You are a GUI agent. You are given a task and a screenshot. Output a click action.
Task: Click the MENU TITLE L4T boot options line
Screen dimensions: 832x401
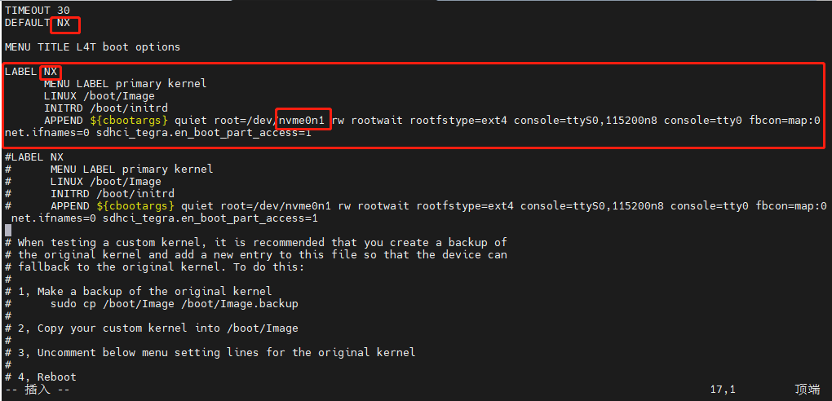click(x=92, y=46)
